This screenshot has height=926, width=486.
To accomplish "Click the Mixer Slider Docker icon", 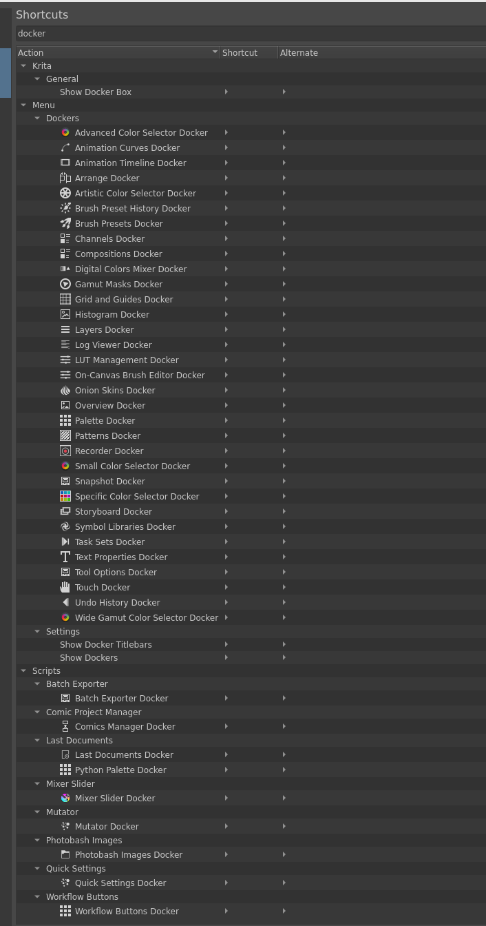I will 65,798.
